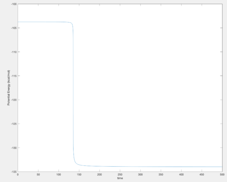
Task: Click the x-axis tick label 300
Action: (140, 175)
